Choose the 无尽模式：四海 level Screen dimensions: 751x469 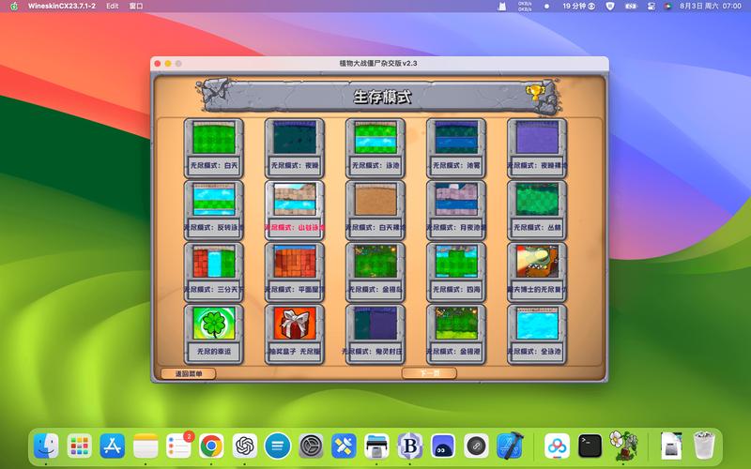(x=455, y=263)
